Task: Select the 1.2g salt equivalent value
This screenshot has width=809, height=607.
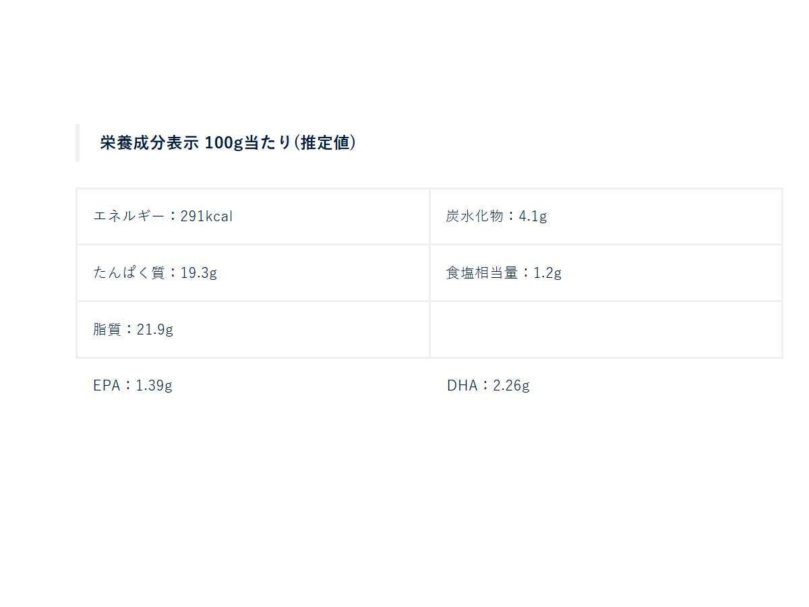Action: (x=547, y=273)
